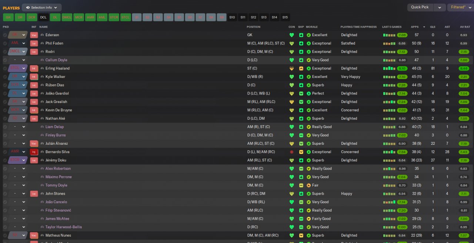Click Erling Haaland's orange sharpness icon
Image resolution: width=474 pixels, height=243 pixels.
point(301,68)
